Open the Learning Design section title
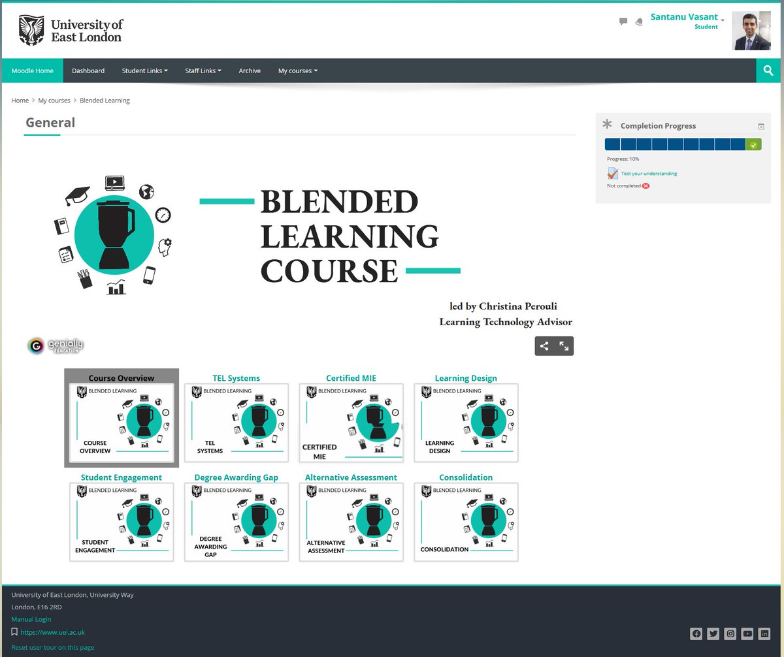Image resolution: width=784 pixels, height=657 pixels. tap(466, 378)
